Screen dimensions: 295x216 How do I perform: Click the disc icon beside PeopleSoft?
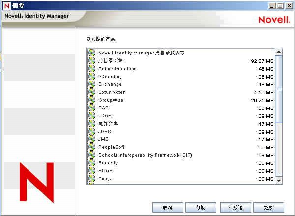point(91,147)
